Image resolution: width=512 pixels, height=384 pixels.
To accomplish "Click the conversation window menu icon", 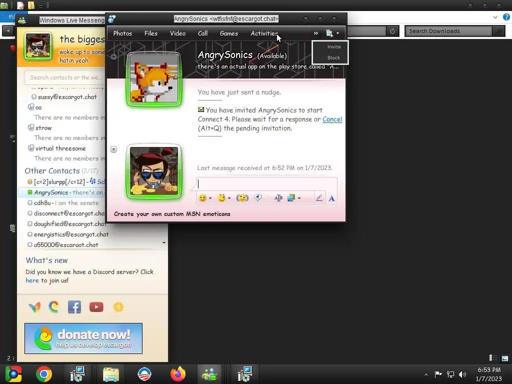I will 329,33.
